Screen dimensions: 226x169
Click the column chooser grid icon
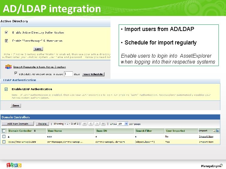click(x=218, y=131)
